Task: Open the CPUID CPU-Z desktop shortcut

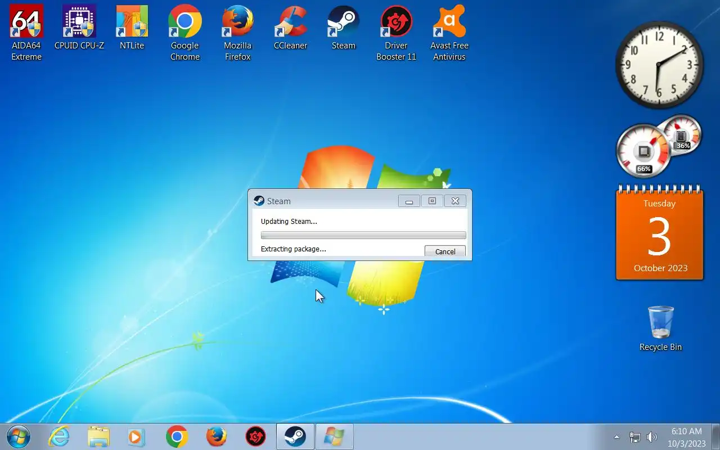Action: [x=79, y=28]
